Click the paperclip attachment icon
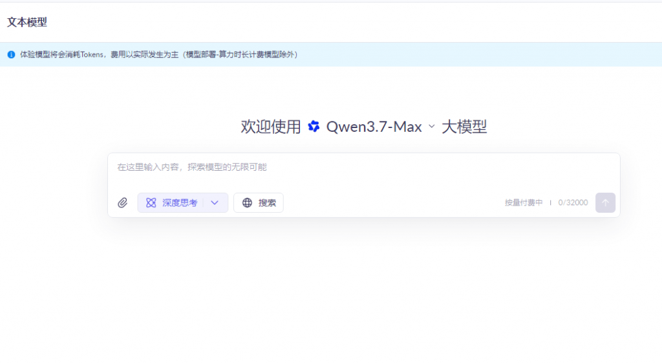The height and width of the screenshot is (364, 662). (x=122, y=203)
